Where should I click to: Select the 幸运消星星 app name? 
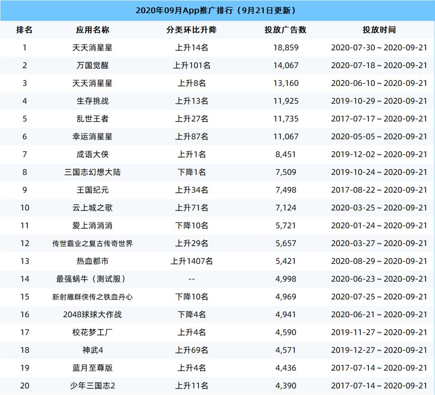92,136
